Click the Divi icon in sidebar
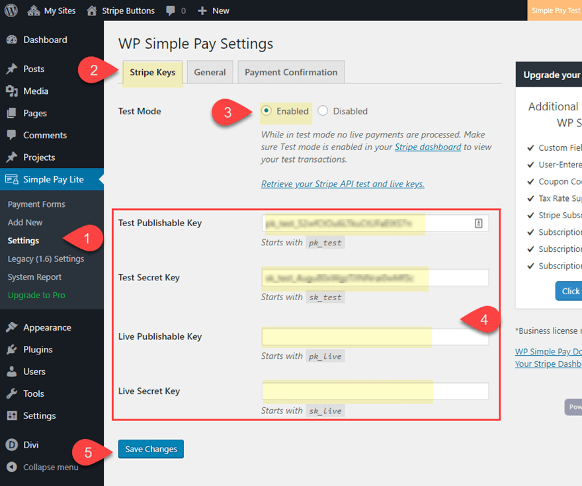Image resolution: width=582 pixels, height=486 pixels. point(11,445)
